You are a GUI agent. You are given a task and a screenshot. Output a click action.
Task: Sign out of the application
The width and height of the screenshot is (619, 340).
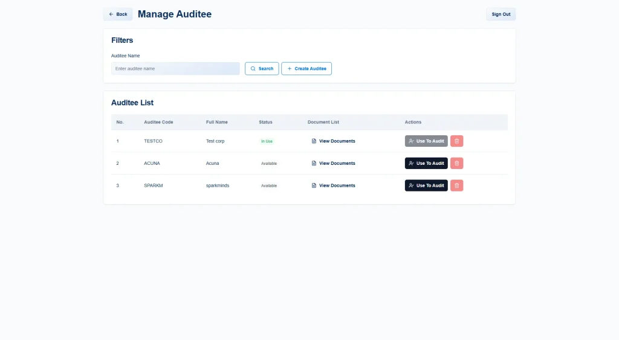coord(501,14)
